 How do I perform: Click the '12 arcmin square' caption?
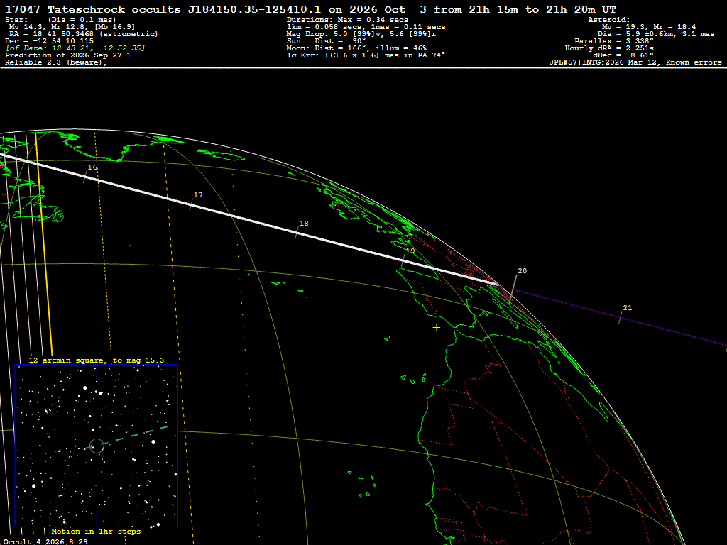point(96,360)
